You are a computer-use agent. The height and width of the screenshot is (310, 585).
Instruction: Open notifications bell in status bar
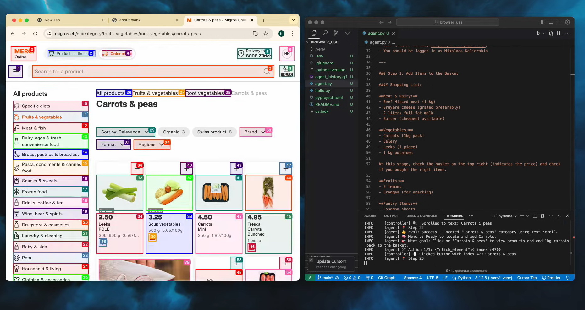(568, 278)
